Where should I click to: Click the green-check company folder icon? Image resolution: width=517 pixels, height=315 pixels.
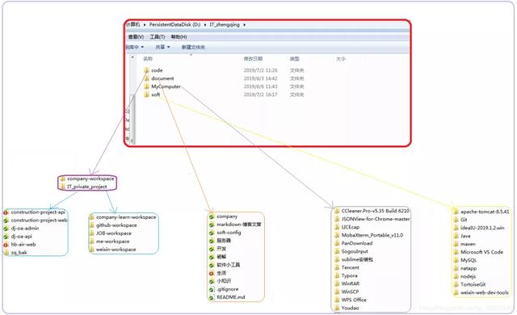tap(212, 216)
